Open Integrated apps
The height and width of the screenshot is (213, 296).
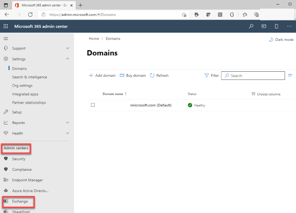25,94
